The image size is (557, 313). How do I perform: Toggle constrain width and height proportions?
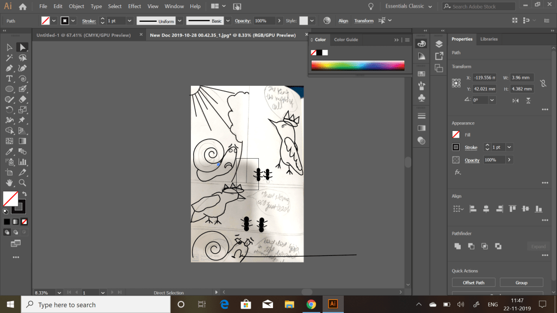point(542,83)
